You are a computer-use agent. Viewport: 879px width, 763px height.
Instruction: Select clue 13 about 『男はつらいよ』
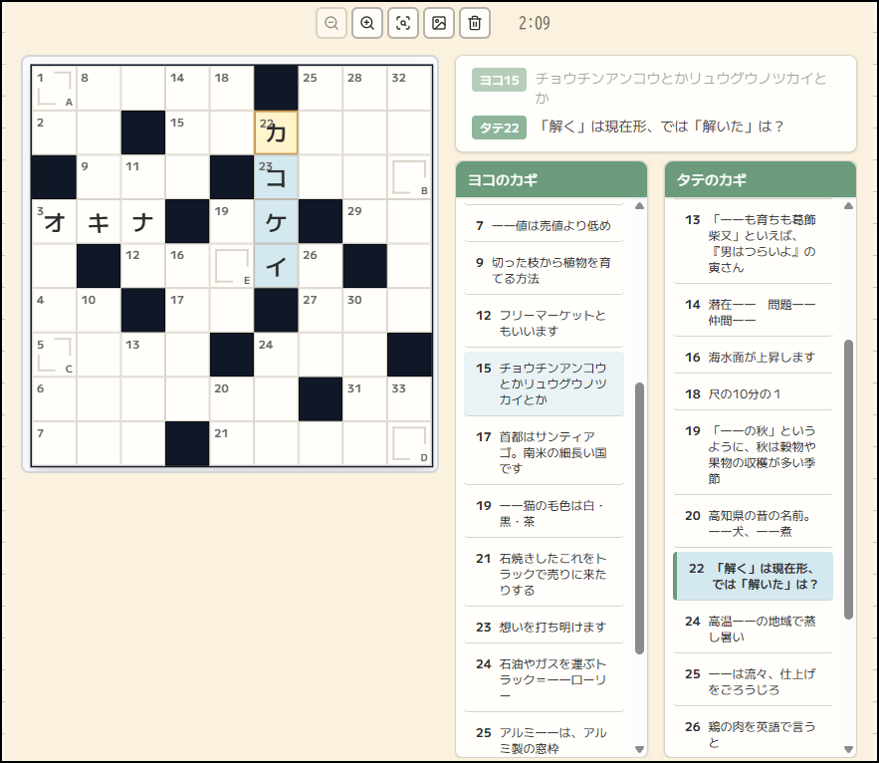tap(753, 244)
